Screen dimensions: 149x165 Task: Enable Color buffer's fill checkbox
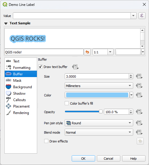[x=67, y=103]
